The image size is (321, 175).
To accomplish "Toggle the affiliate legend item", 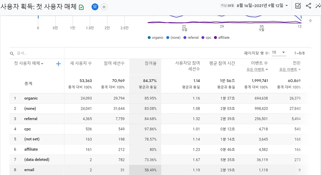I will click(222, 38).
